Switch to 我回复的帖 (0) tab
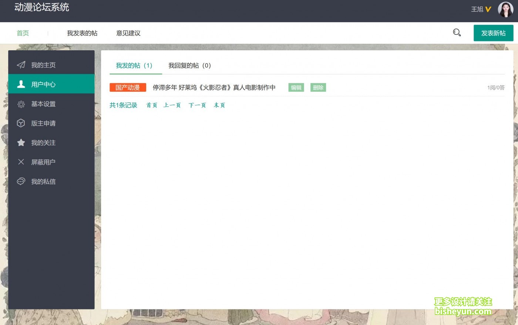 tap(189, 65)
